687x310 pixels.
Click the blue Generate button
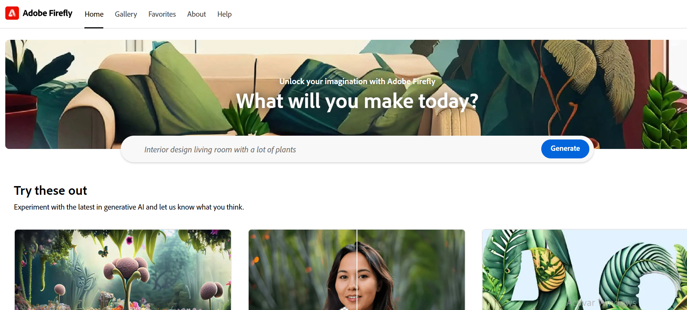click(565, 149)
